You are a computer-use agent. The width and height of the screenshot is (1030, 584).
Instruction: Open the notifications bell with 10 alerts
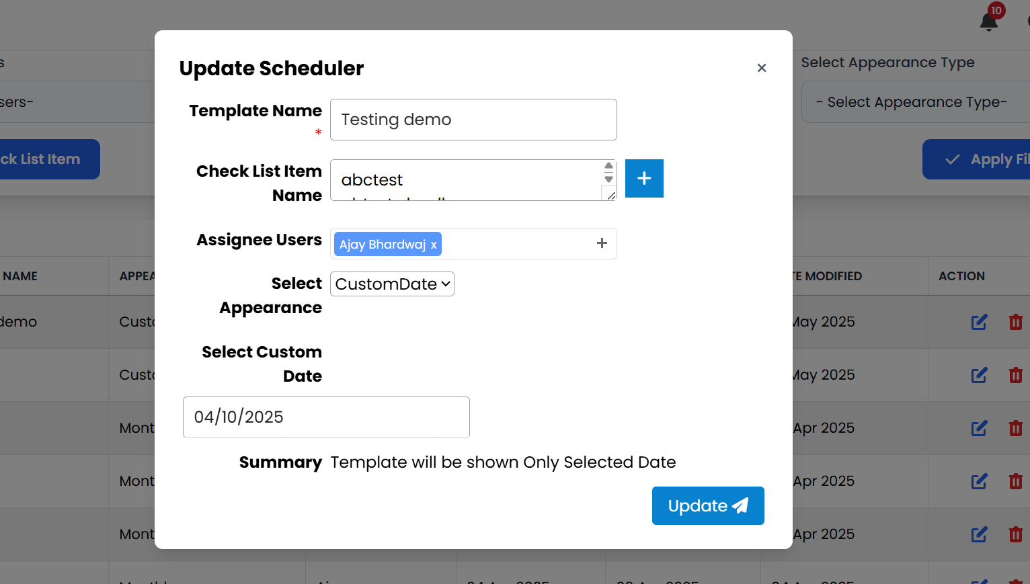[988, 20]
